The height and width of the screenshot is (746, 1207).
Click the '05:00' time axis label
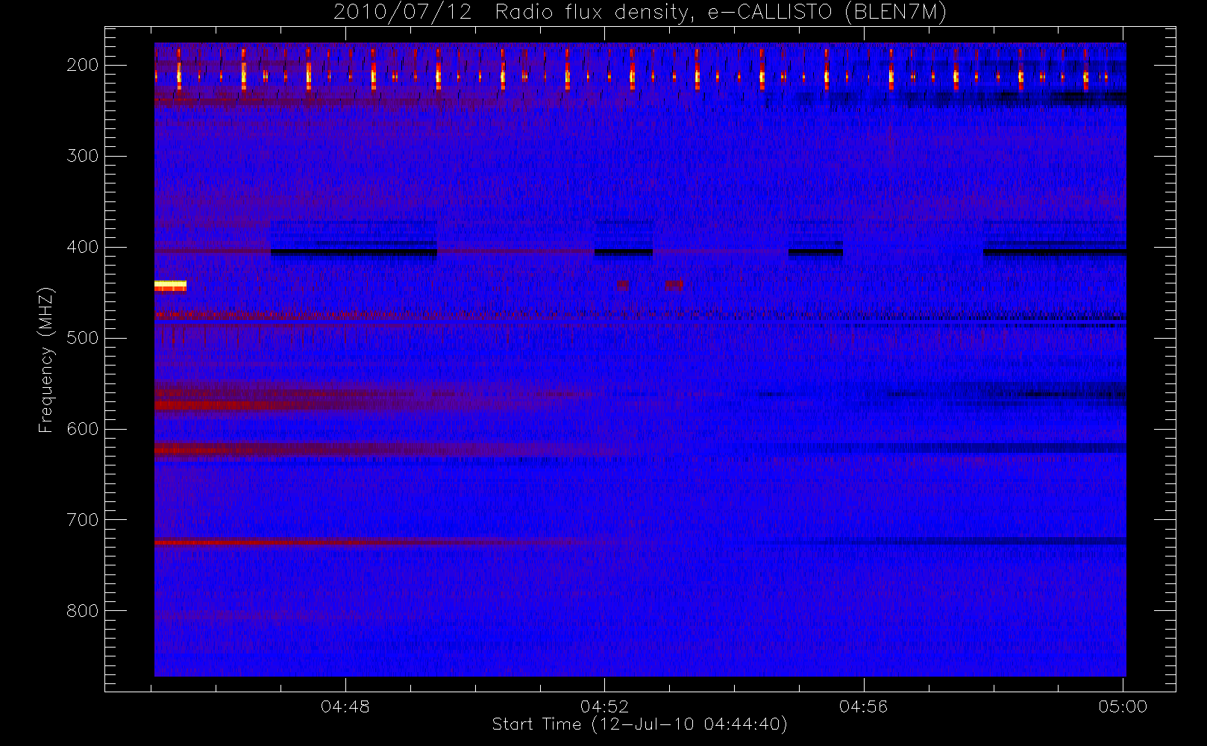click(x=1123, y=706)
